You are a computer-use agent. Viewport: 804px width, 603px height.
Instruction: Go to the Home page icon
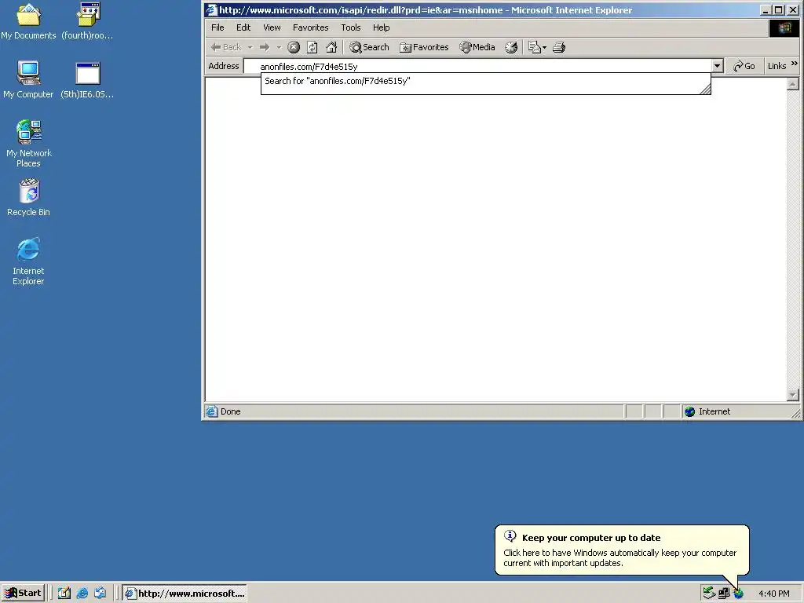pos(332,47)
